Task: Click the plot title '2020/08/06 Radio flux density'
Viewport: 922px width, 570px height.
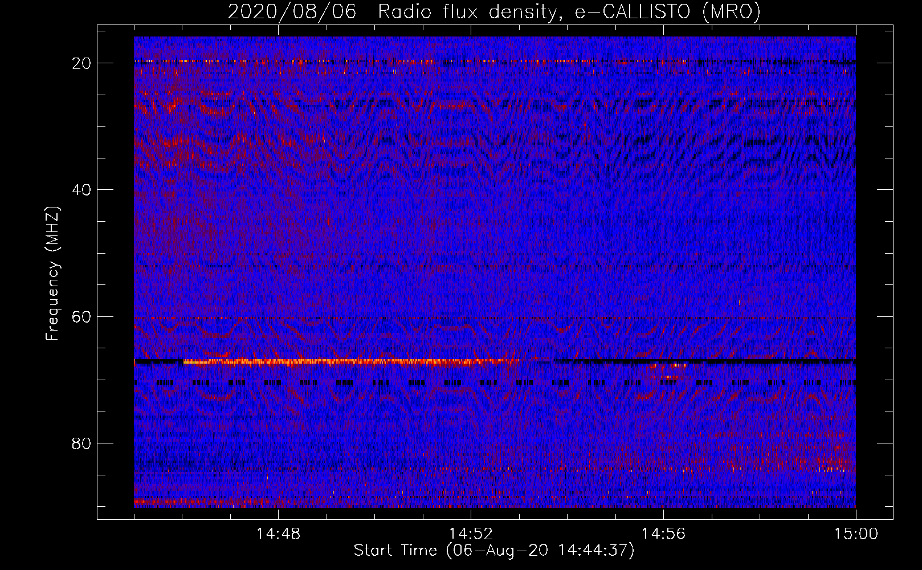Action: point(494,11)
